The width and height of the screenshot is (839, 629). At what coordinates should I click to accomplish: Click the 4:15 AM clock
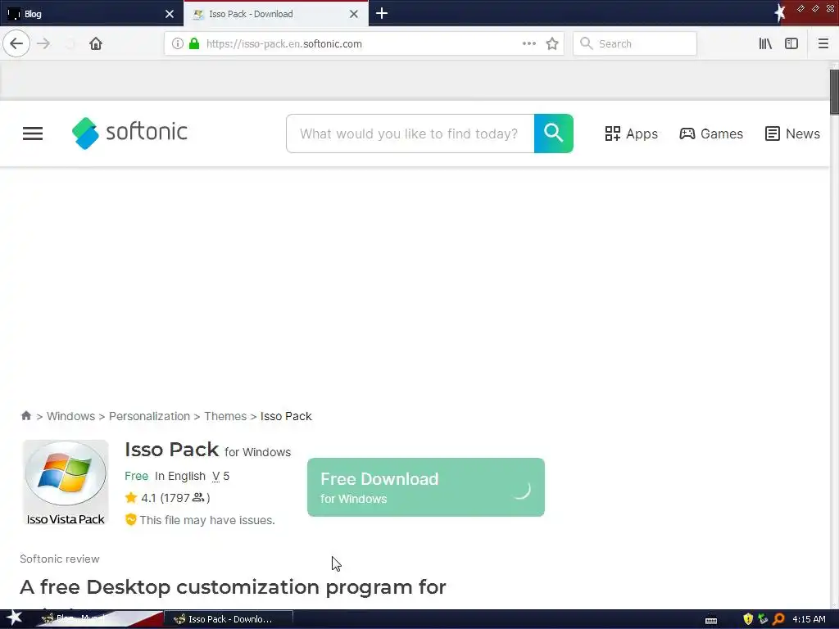click(809, 619)
